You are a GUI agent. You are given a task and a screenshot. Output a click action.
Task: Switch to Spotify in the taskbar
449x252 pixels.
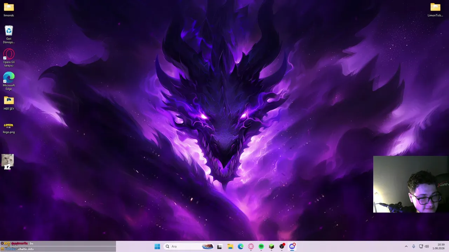click(x=261, y=246)
